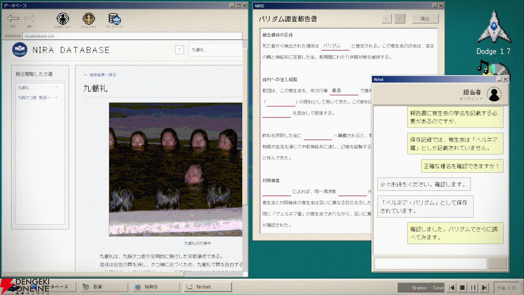The height and width of the screenshot is (295, 524).
Task: Click the blank before へ曝露されると
Action: (318, 135)
